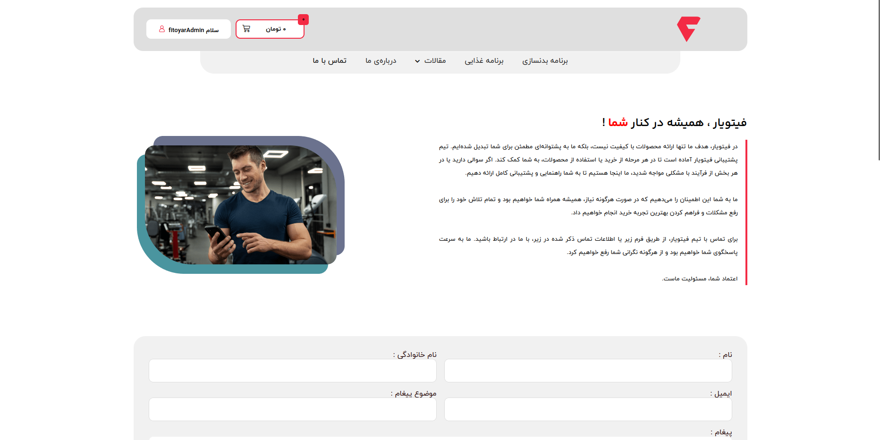
Task: Go to درباره‌ی ما page
Action: pos(381,61)
